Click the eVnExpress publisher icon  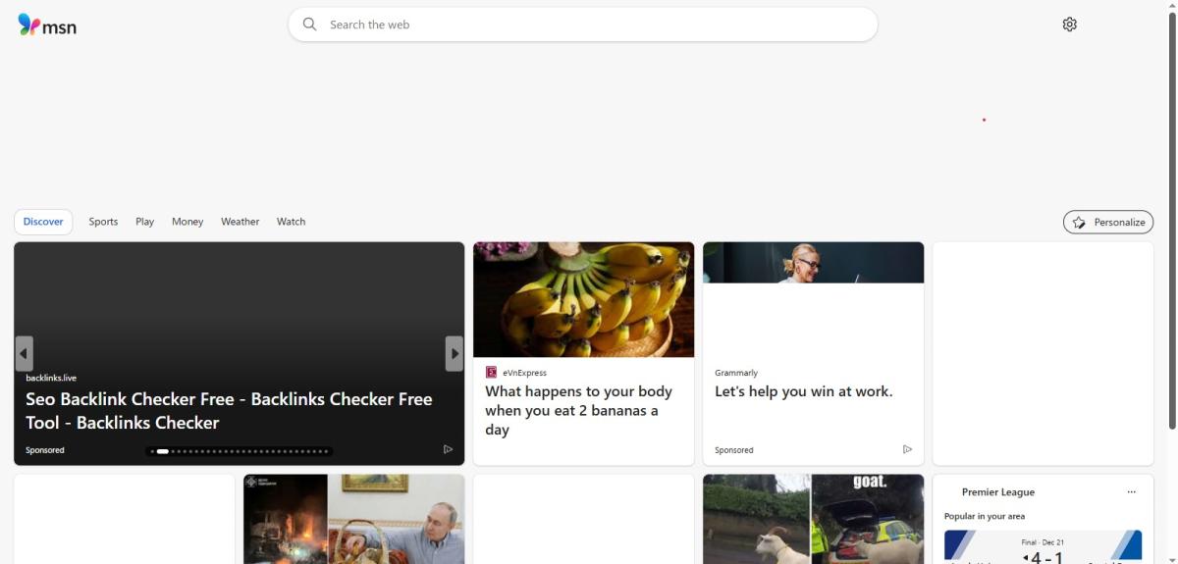pyautogui.click(x=491, y=373)
